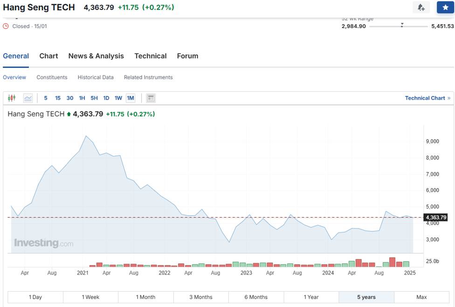Set chart range to 1 Week

(90, 297)
